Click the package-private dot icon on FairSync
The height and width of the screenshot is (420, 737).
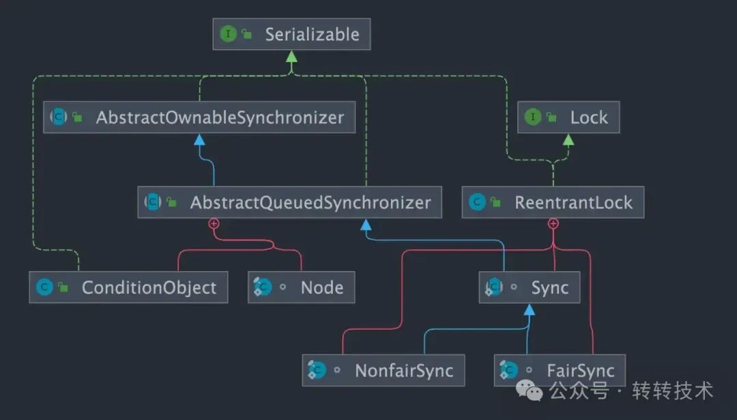(530, 370)
